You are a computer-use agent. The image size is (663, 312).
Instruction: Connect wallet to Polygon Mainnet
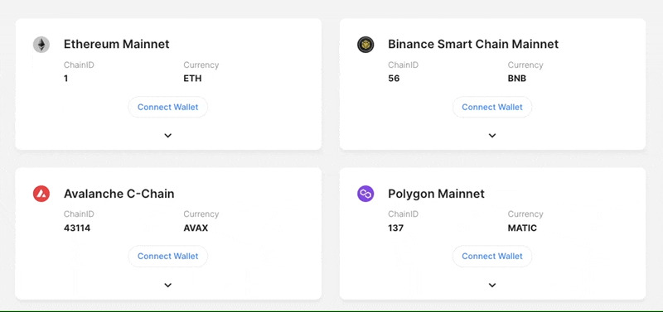[x=492, y=257]
